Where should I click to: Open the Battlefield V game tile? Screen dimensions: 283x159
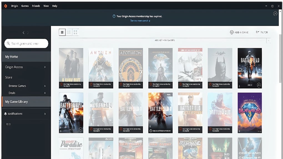(220, 113)
